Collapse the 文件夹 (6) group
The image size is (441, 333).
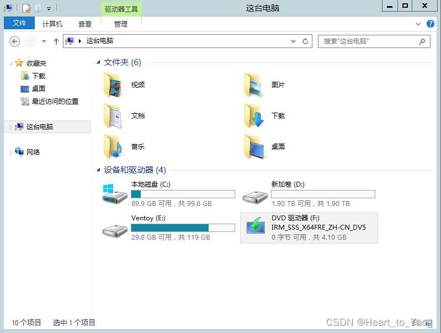pos(98,62)
